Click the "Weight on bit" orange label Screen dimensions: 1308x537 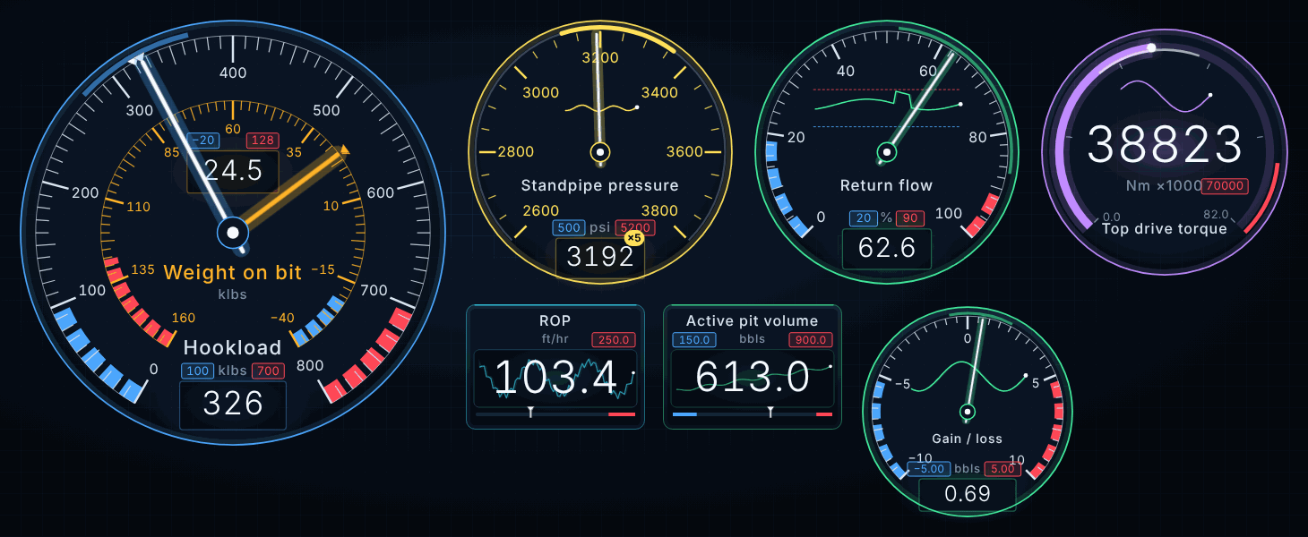point(233,273)
